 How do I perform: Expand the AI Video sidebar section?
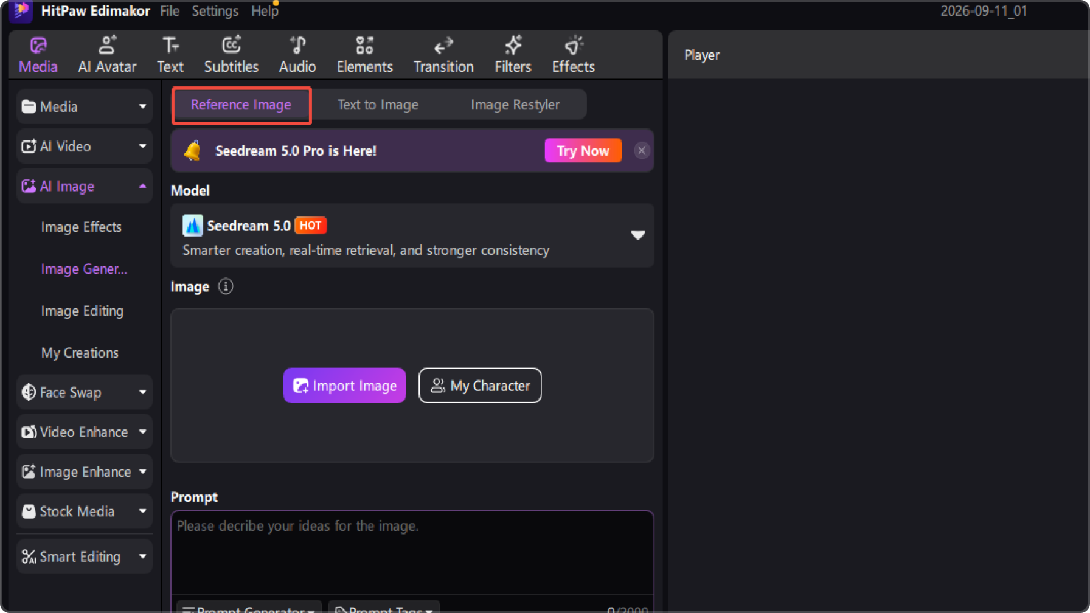pyautogui.click(x=85, y=147)
